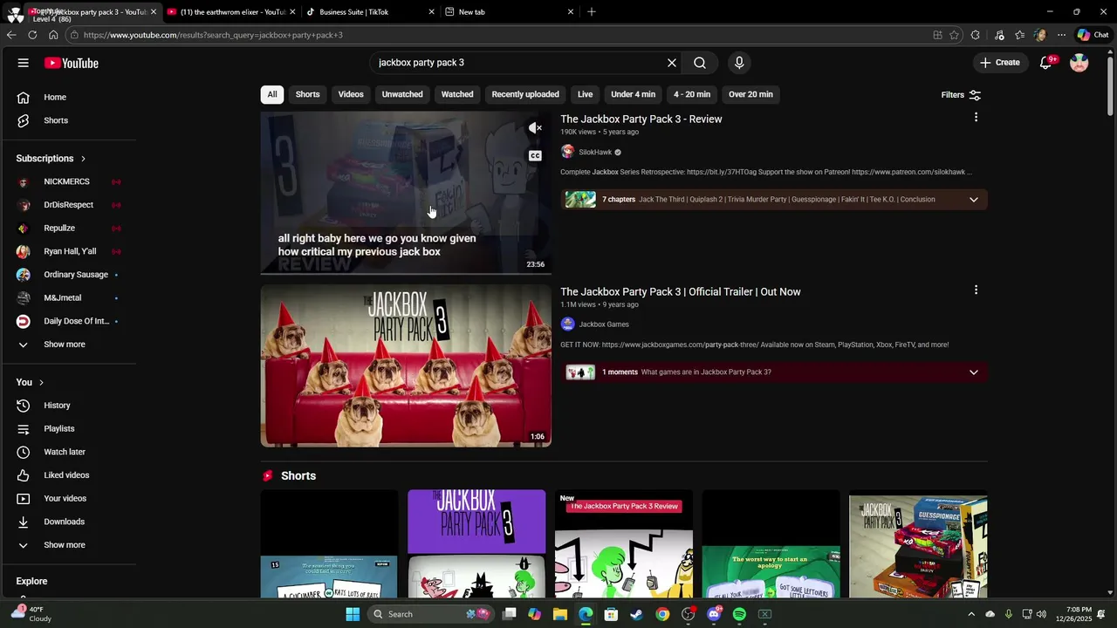Select the Videos filter chip
1117x628 pixels.
tap(351, 94)
